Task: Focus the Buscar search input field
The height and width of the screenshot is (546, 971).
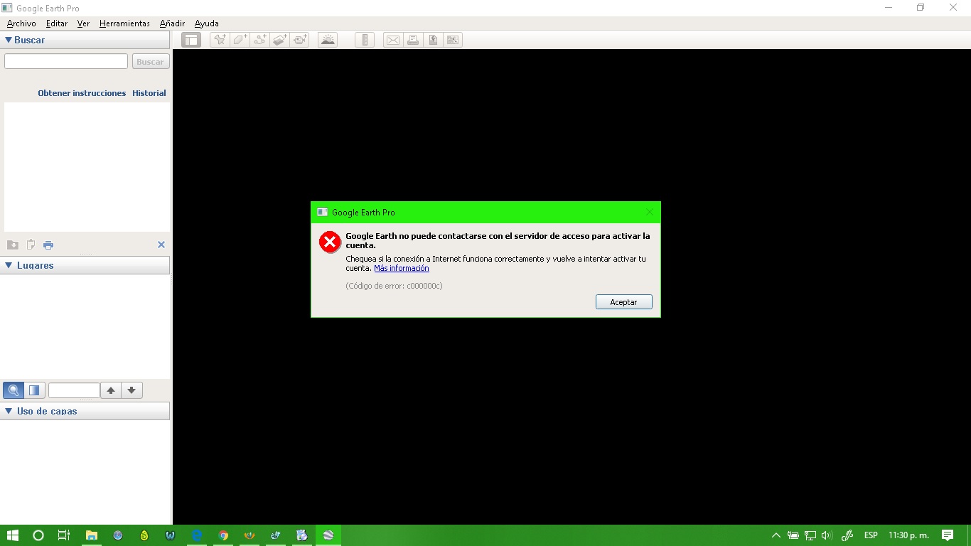Action: coord(66,62)
